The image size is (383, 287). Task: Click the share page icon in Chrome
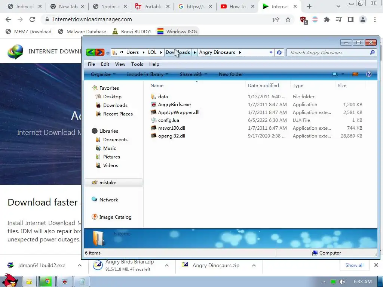coord(276,19)
